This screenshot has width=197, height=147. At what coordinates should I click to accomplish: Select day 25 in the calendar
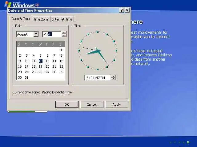(34, 72)
